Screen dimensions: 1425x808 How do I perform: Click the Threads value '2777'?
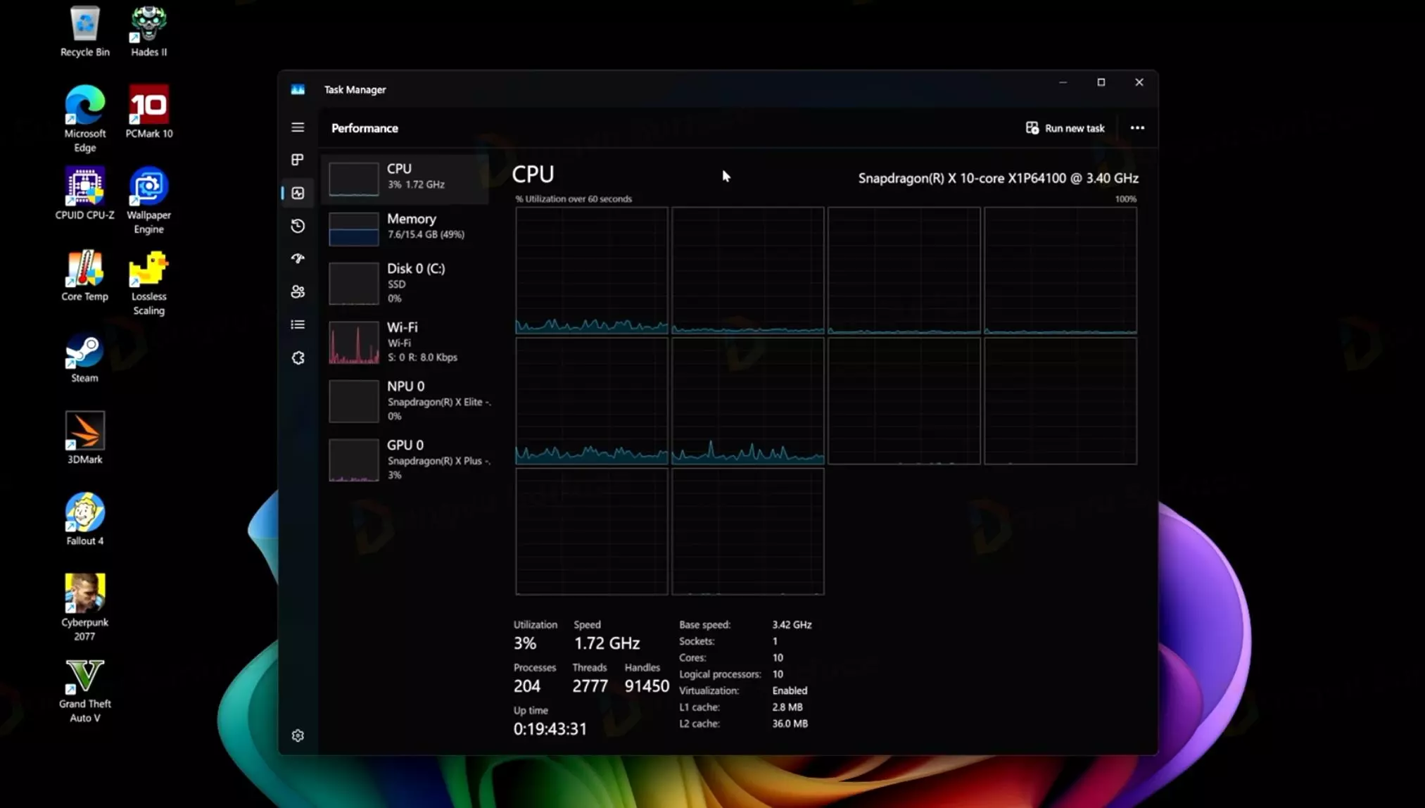click(x=590, y=686)
